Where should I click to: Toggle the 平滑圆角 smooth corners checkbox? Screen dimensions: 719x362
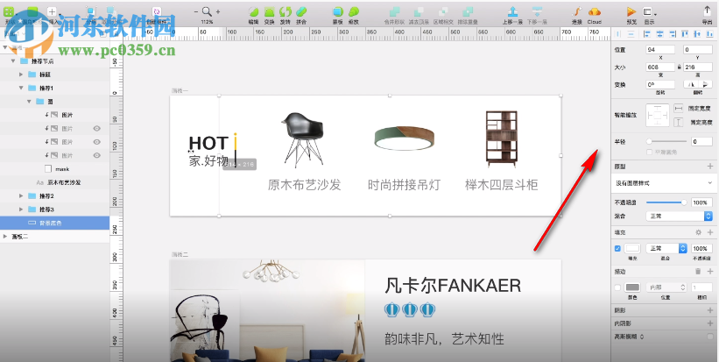point(648,152)
